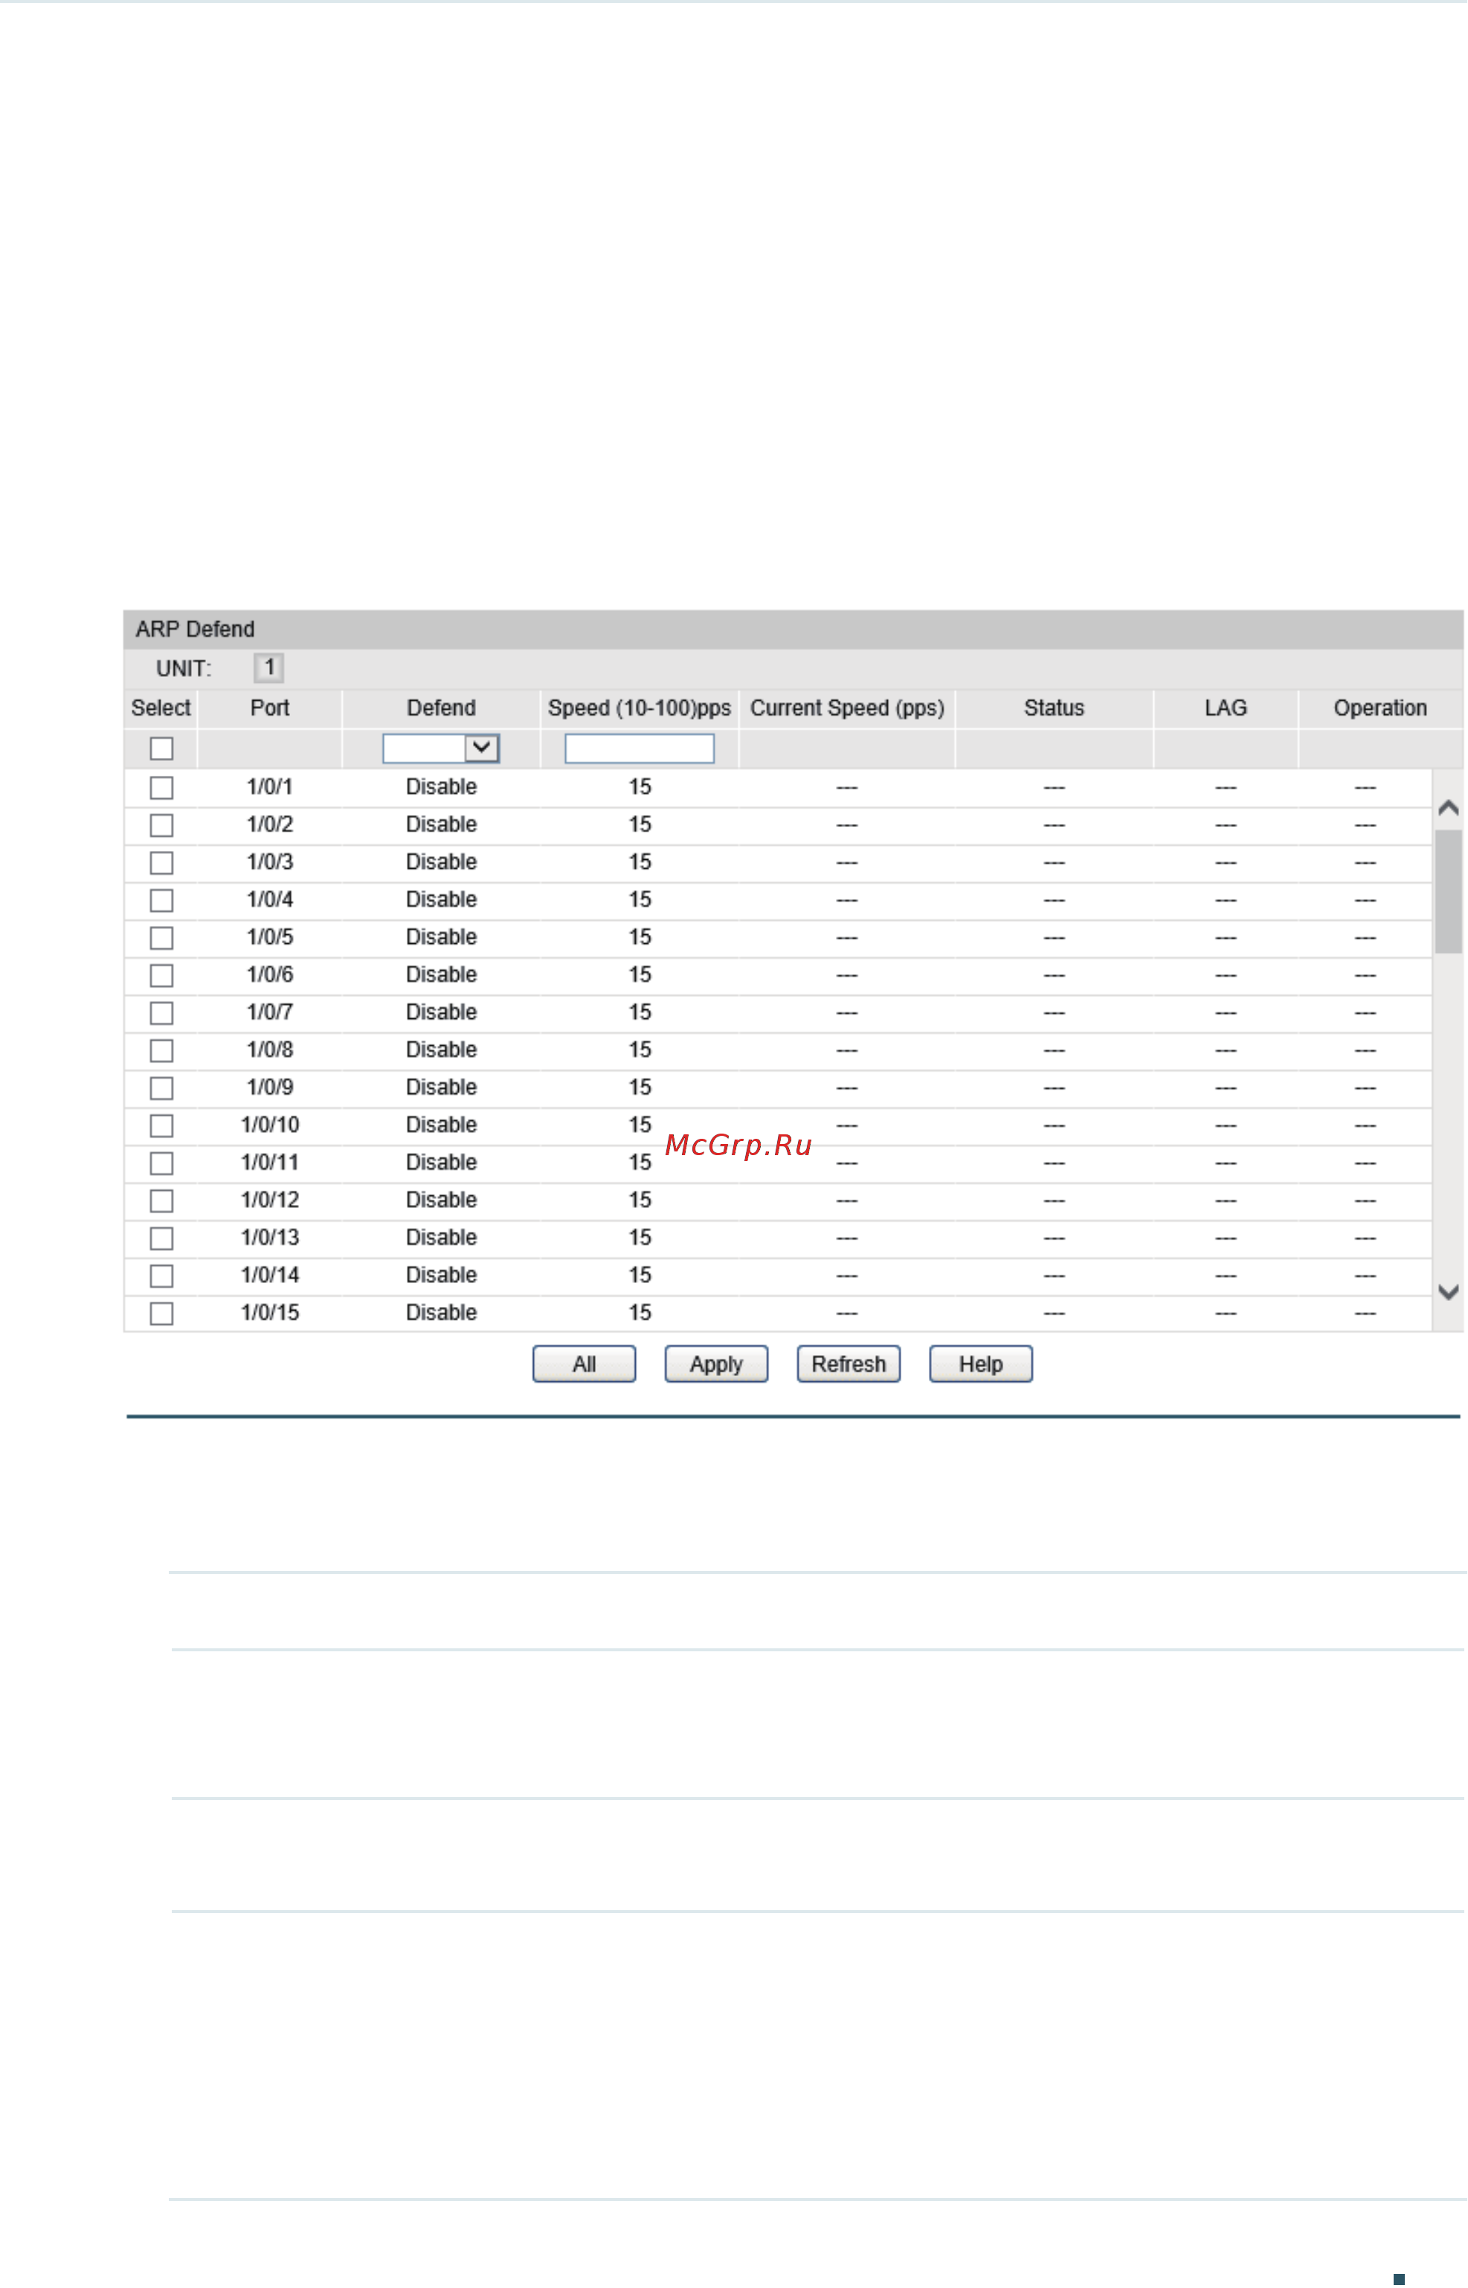The image size is (1468, 2288).
Task: Click Disable value in row 1/0/8
Action: tap(441, 1050)
